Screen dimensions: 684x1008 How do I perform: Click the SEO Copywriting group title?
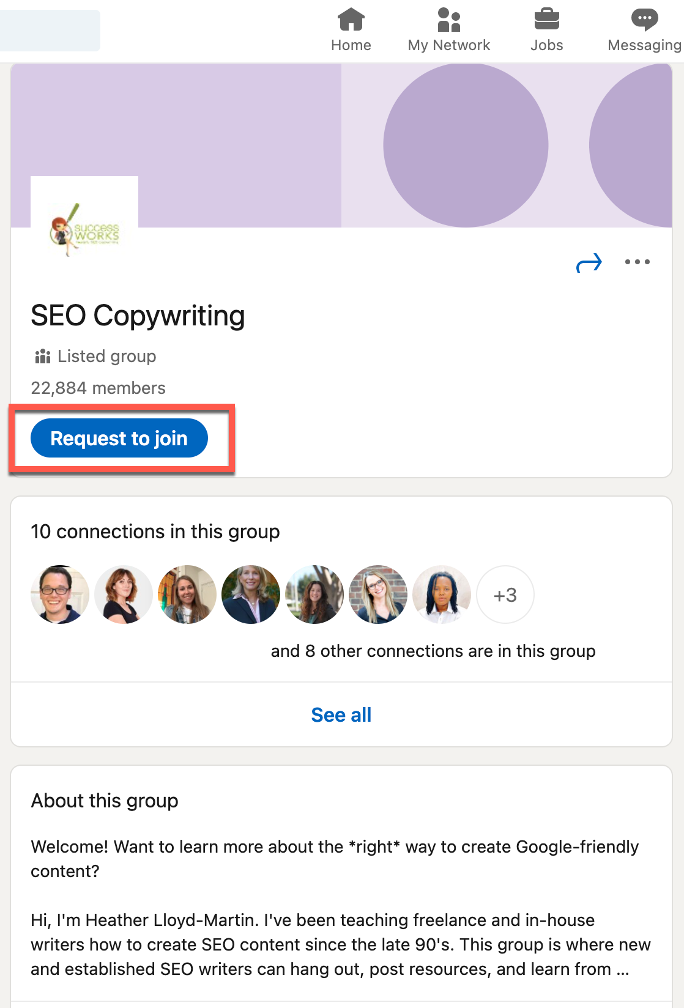pyautogui.click(x=138, y=316)
